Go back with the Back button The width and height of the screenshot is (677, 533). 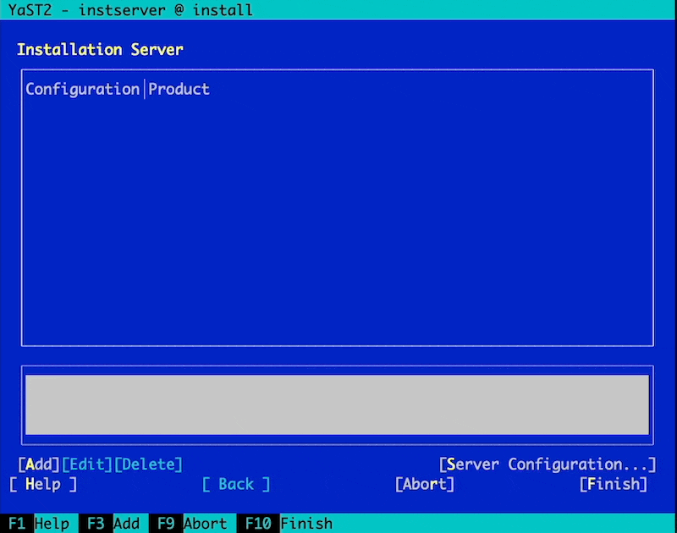click(236, 484)
